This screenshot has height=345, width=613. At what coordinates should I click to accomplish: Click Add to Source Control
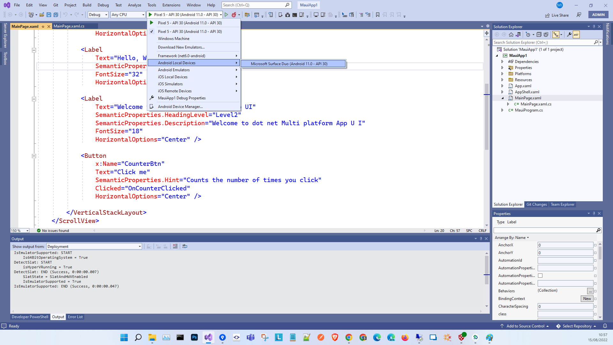tap(525, 326)
